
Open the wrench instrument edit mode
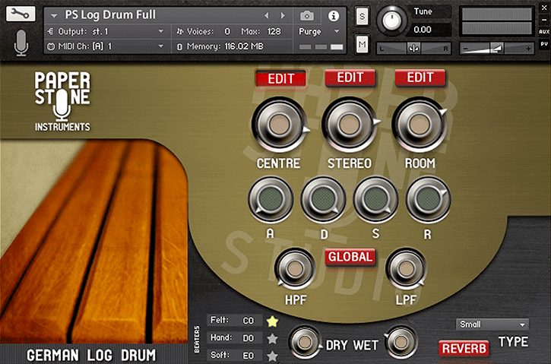coord(21,14)
